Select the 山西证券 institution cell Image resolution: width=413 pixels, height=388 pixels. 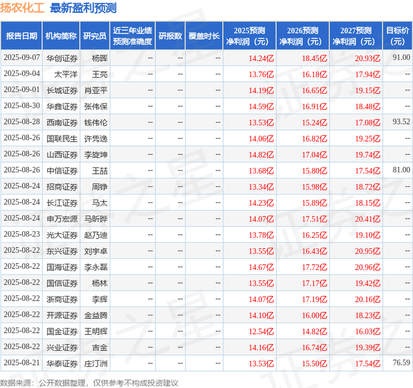coord(62,154)
